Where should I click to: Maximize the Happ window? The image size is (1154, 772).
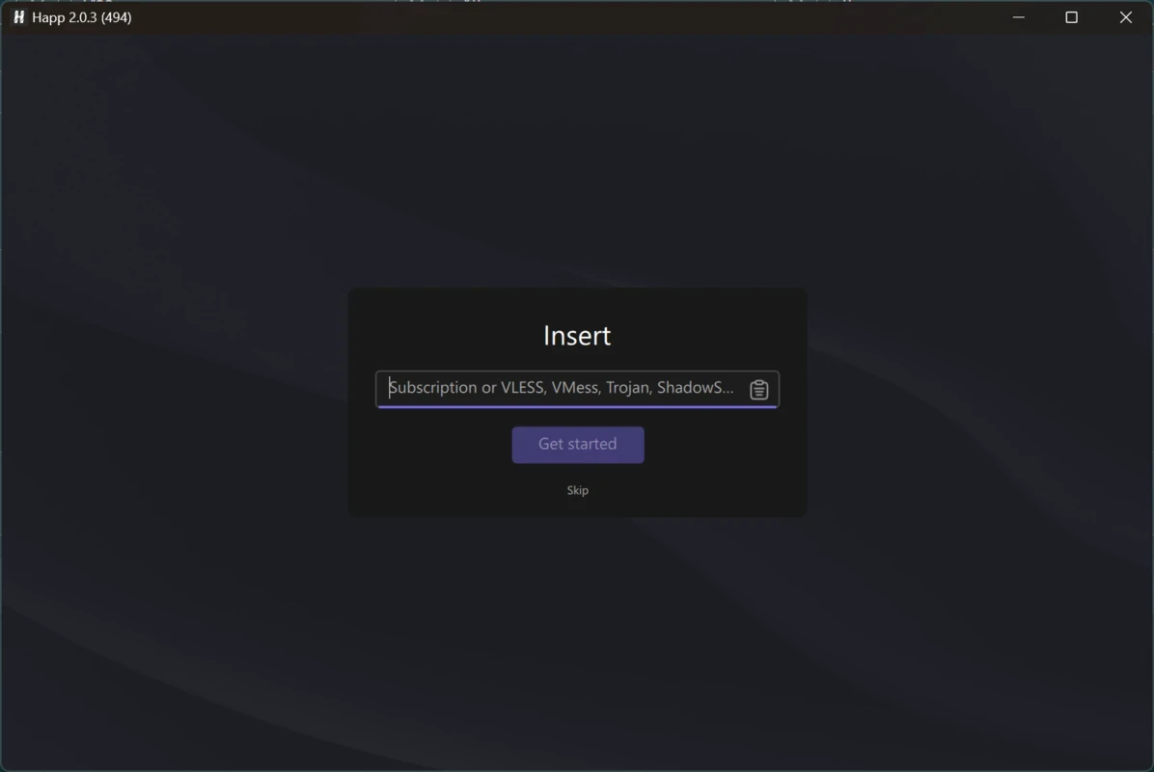coord(1072,17)
